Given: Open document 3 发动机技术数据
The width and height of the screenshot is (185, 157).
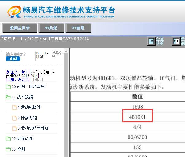Looking at the screenshot, I should pyautogui.click(x=33, y=128).
